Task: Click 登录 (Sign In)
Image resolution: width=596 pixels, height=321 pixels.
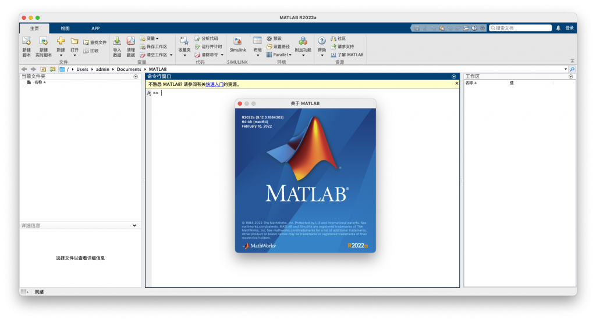Action: pyautogui.click(x=569, y=28)
